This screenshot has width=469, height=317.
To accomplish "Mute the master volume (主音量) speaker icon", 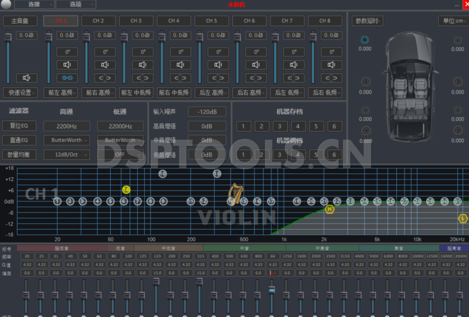I will pyautogui.click(x=26, y=77).
